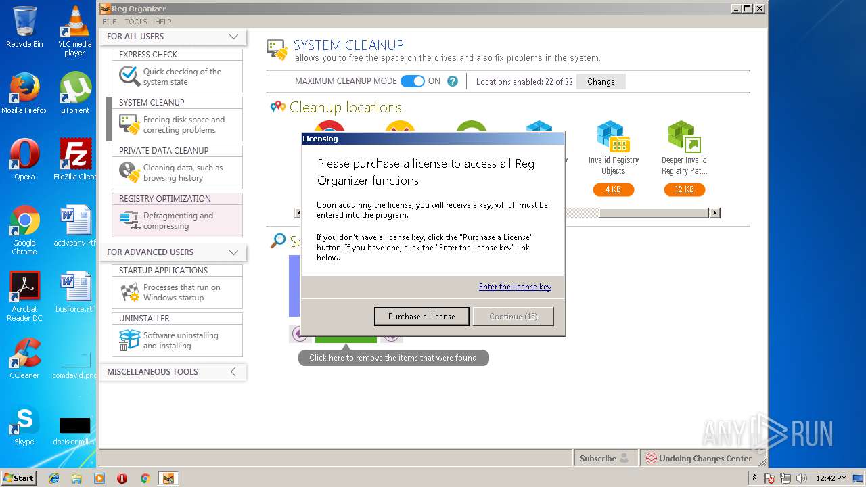Image resolution: width=866 pixels, height=487 pixels.
Task: Open Chrome from taskbar
Action: pyautogui.click(x=145, y=478)
